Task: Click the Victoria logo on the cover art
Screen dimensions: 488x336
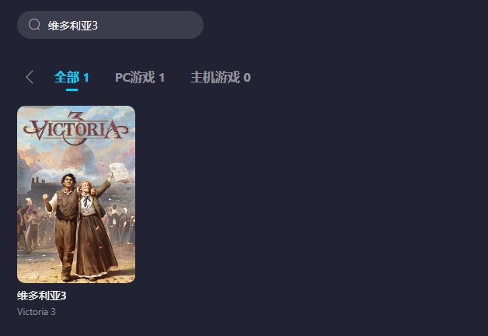Action: pyautogui.click(x=75, y=128)
